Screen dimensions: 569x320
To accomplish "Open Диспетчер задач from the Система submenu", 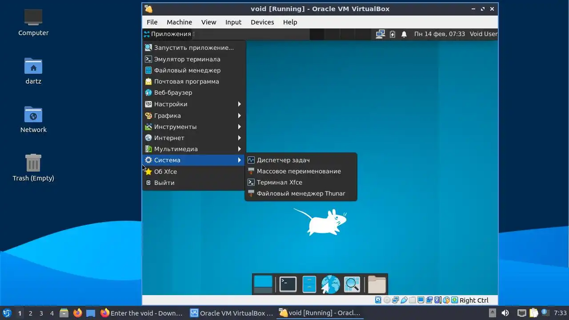I will click(x=301, y=160).
